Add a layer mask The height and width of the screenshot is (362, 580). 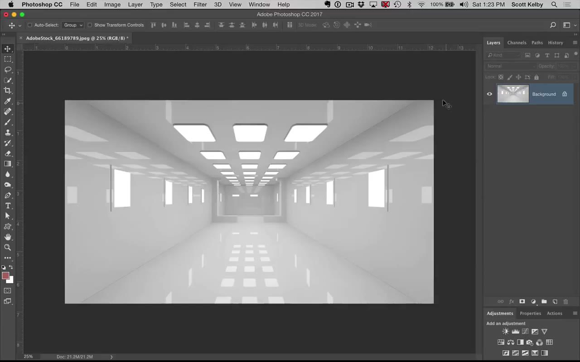point(522,301)
